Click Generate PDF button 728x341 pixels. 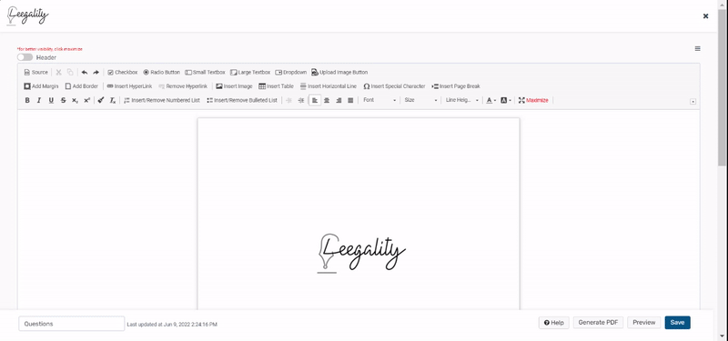pyautogui.click(x=598, y=323)
